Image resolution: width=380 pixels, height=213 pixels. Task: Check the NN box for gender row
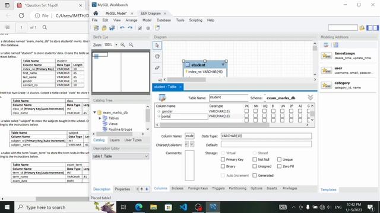tap(255, 111)
